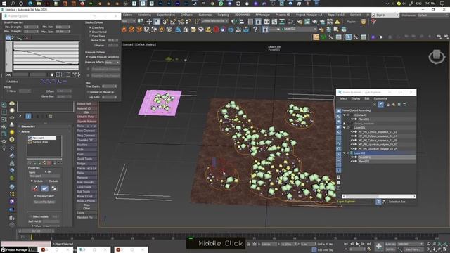Select the Exclude radio button
The width and height of the screenshot is (450, 253).
pos(46,181)
